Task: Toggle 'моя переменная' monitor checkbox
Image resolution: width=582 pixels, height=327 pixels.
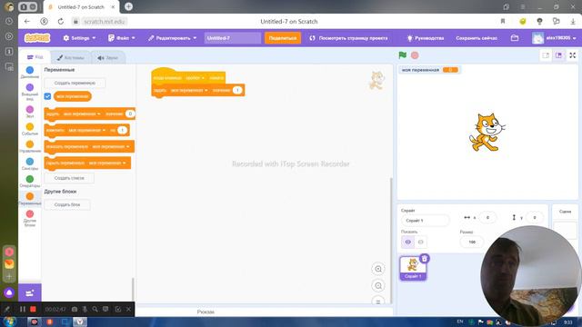Action: pyautogui.click(x=47, y=96)
